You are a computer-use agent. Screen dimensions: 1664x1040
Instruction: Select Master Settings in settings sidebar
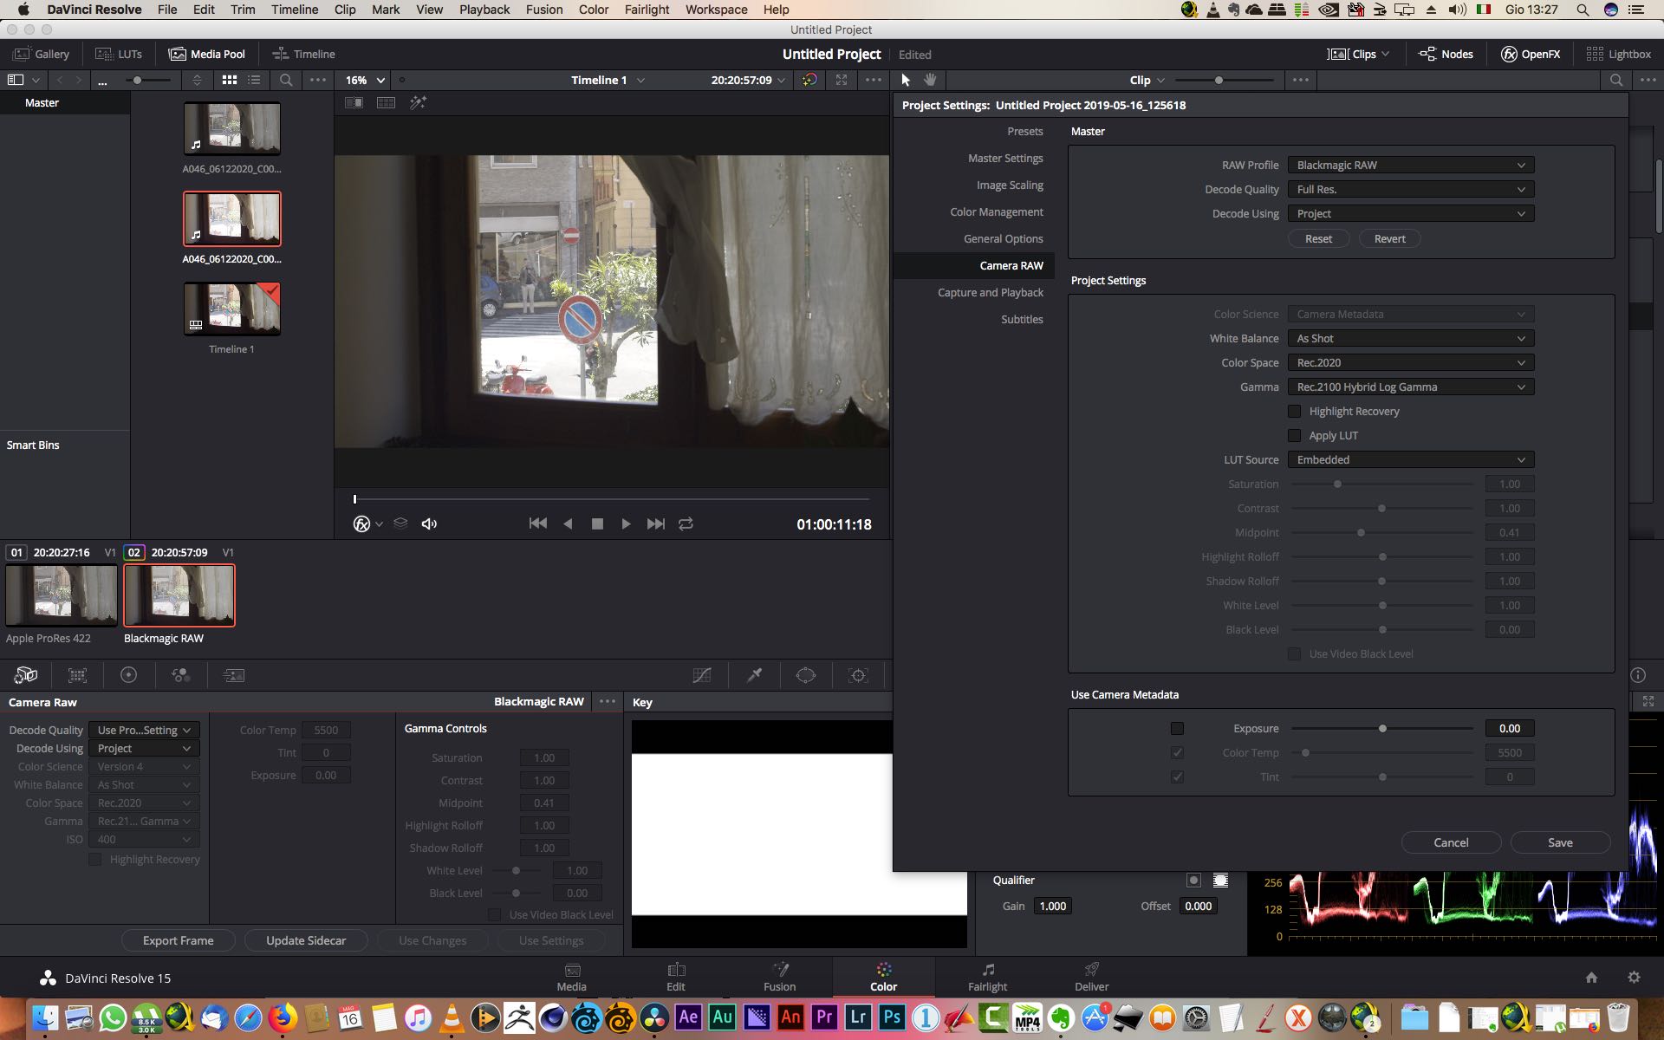1005,158
